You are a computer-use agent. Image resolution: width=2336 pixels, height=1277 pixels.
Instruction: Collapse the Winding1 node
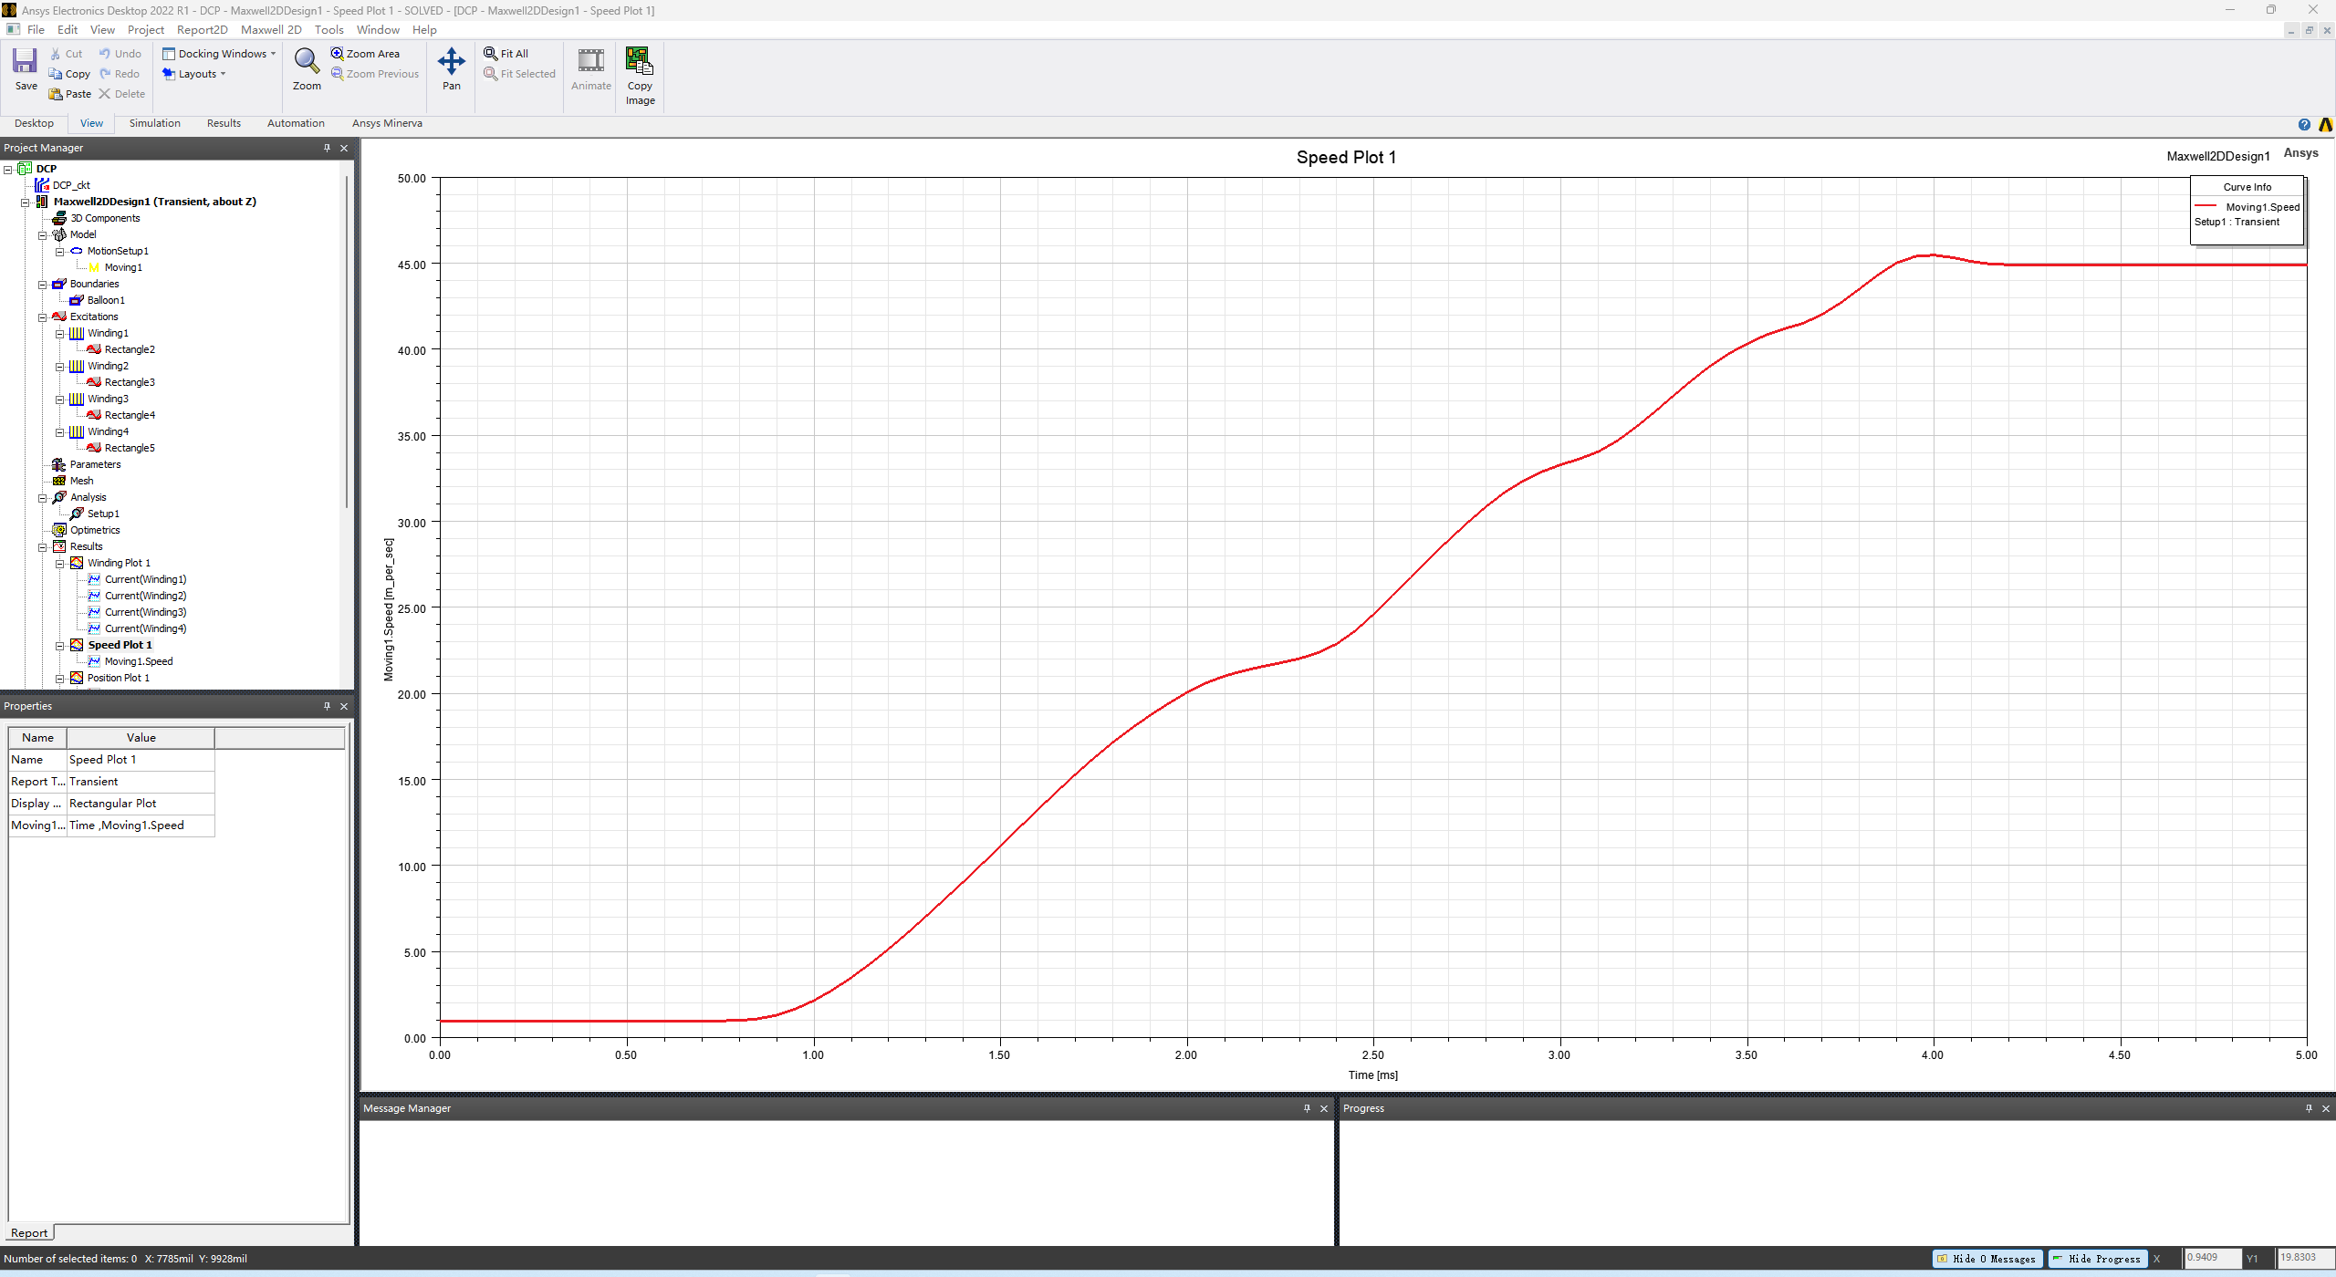point(59,334)
